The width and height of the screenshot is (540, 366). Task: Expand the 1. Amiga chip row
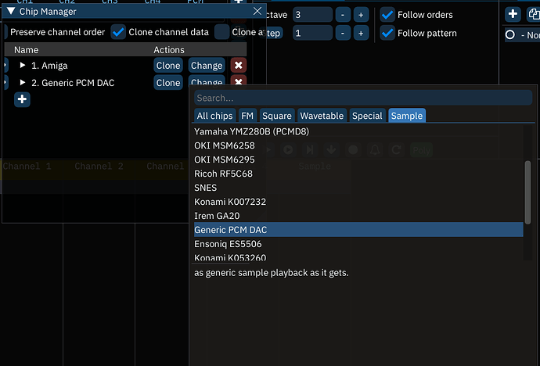(x=23, y=66)
